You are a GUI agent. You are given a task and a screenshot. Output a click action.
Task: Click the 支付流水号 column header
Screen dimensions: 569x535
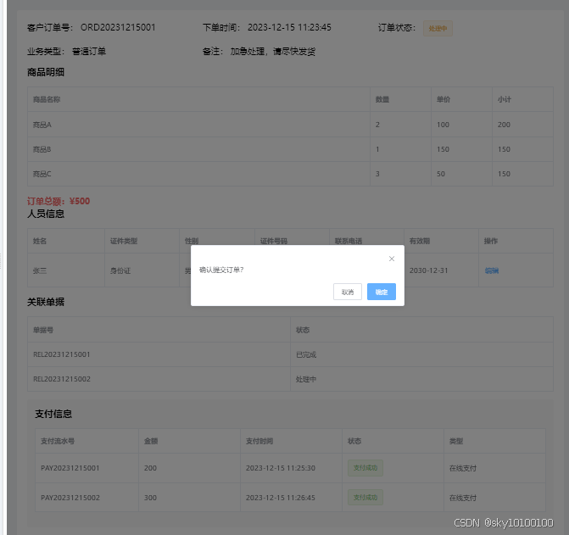[58, 441]
